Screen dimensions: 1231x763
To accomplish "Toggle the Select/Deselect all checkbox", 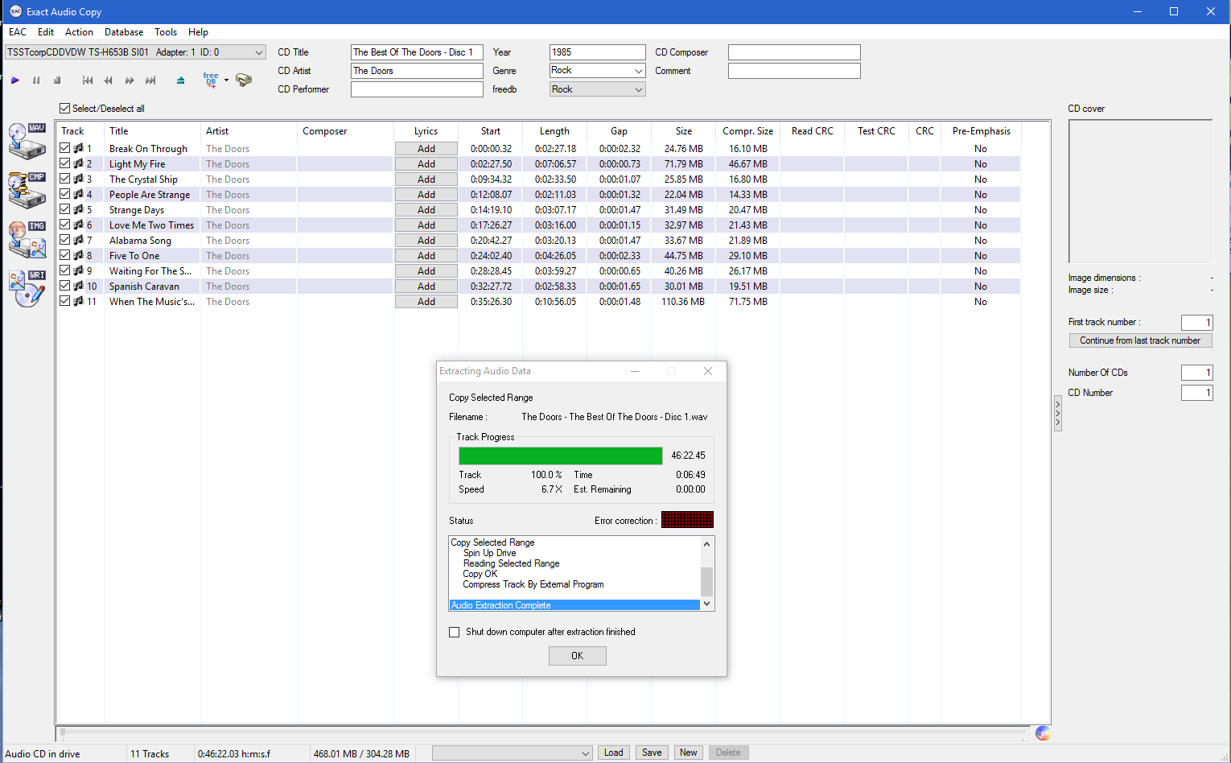I will coord(65,109).
